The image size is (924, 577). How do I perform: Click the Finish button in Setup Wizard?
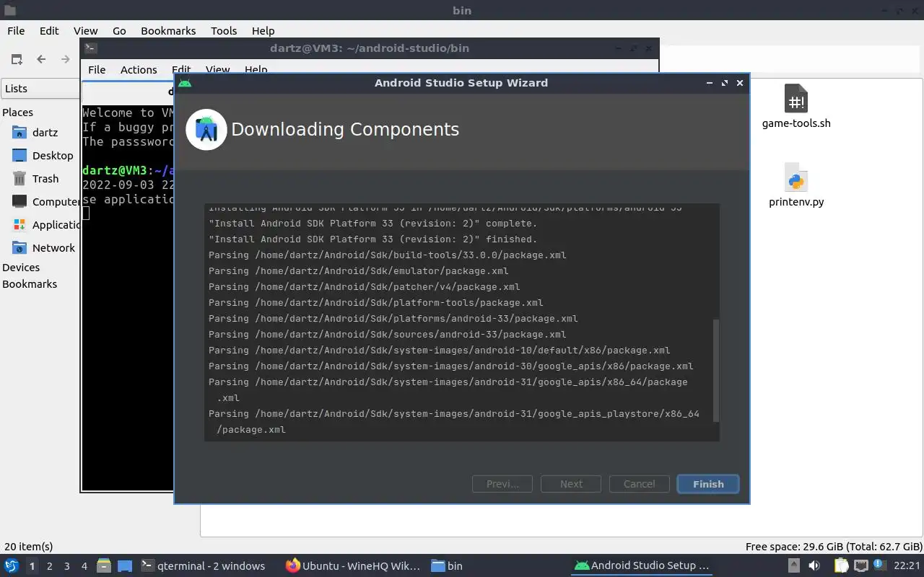click(x=707, y=484)
